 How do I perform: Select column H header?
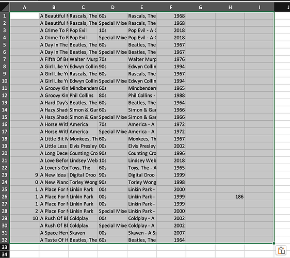(x=230, y=7)
